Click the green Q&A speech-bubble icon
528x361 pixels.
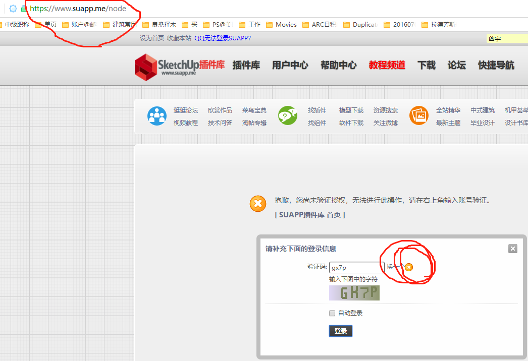coord(288,115)
